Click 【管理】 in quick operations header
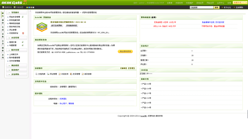248x139 pixels. pyautogui.click(x=131, y=68)
